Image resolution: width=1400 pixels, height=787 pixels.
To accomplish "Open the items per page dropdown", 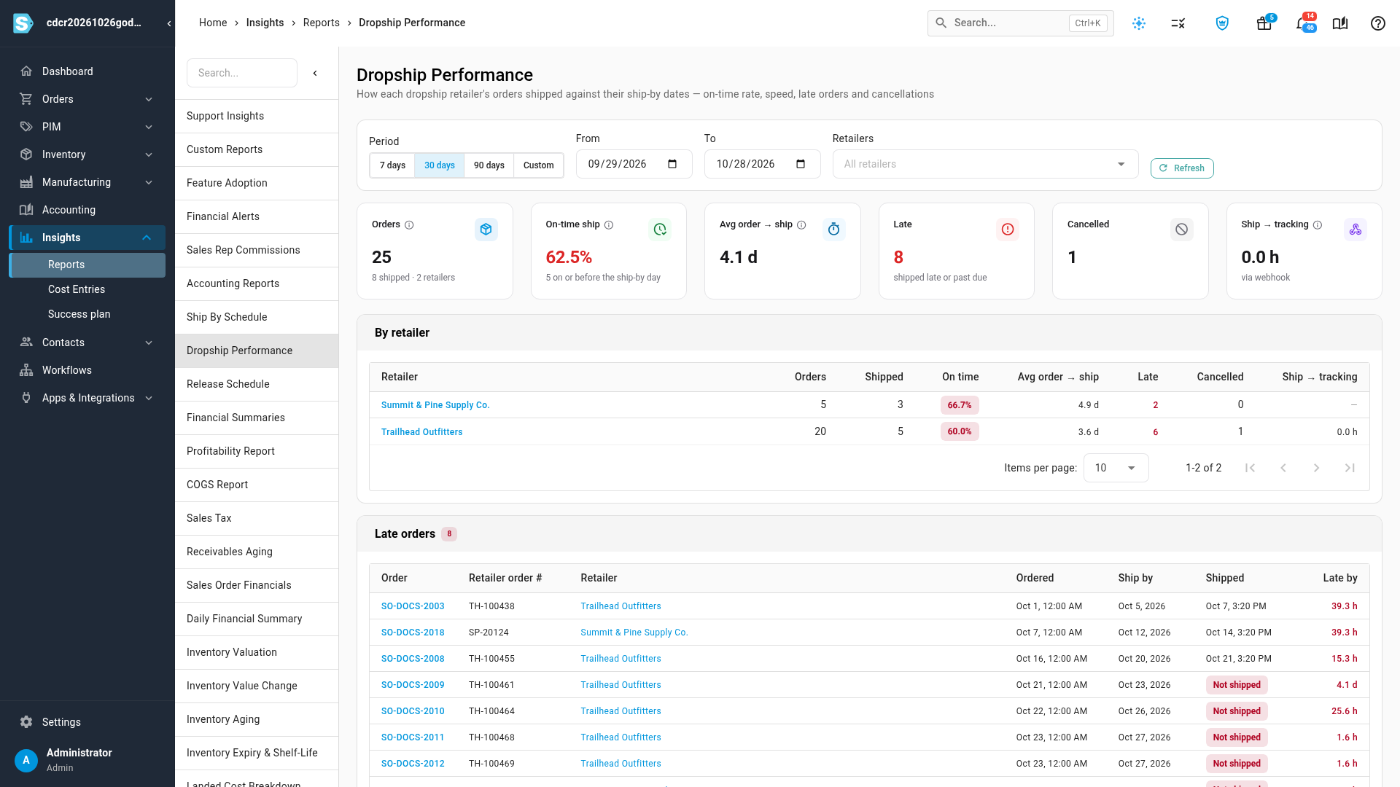I will [x=1116, y=468].
